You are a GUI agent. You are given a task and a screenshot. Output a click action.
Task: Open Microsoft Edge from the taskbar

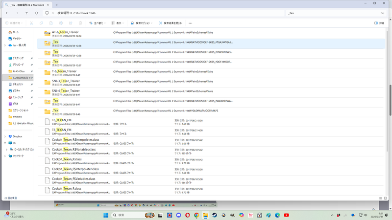pos(277,215)
